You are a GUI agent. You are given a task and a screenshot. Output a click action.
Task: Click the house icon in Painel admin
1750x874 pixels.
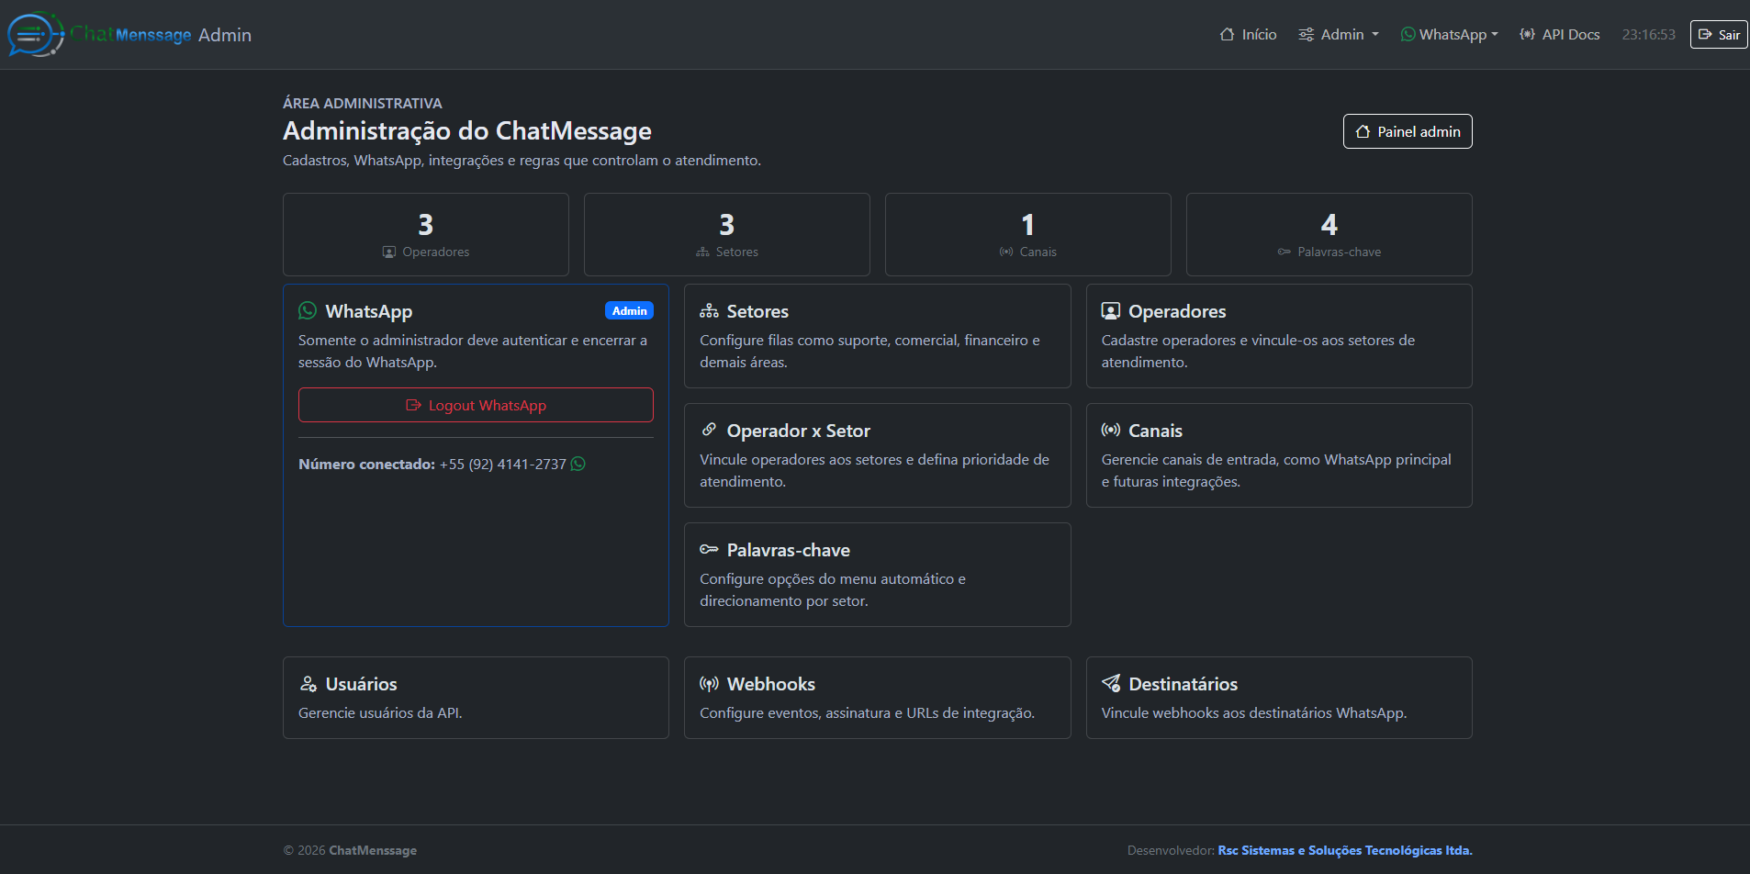[x=1363, y=131]
